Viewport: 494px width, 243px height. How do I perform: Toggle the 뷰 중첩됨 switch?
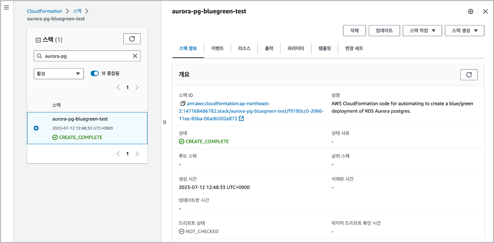(x=95, y=73)
